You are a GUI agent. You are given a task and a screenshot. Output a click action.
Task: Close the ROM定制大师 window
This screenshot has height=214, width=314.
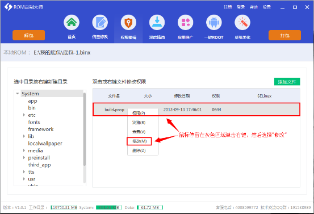(307, 7)
